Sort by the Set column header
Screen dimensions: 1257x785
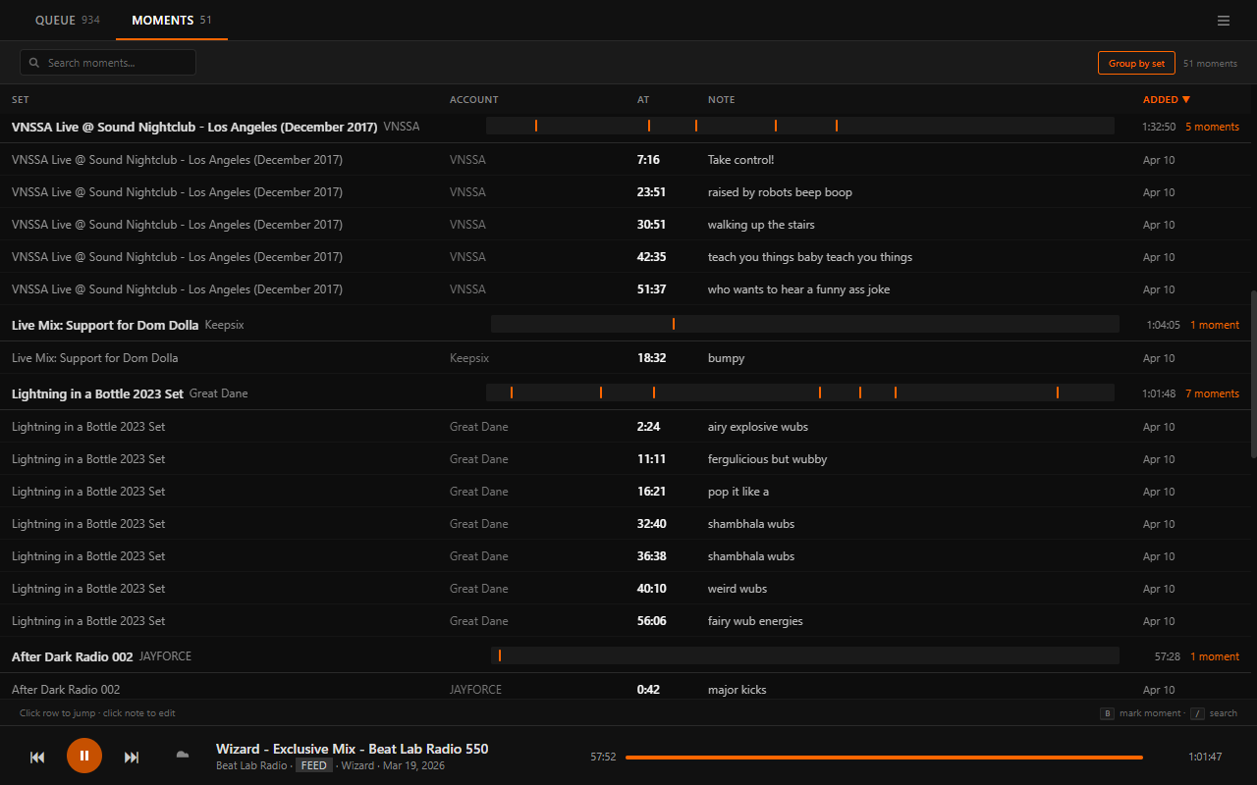[x=21, y=99]
